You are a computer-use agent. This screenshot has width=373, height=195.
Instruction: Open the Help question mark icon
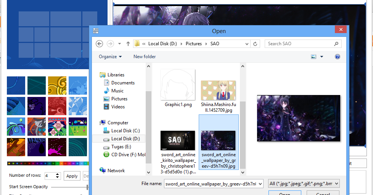(337, 57)
